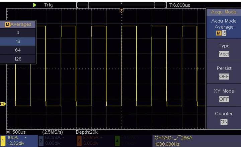Click the 1000.000Hz counter readout
Viewport: 241px width, 147px height.
point(167,144)
